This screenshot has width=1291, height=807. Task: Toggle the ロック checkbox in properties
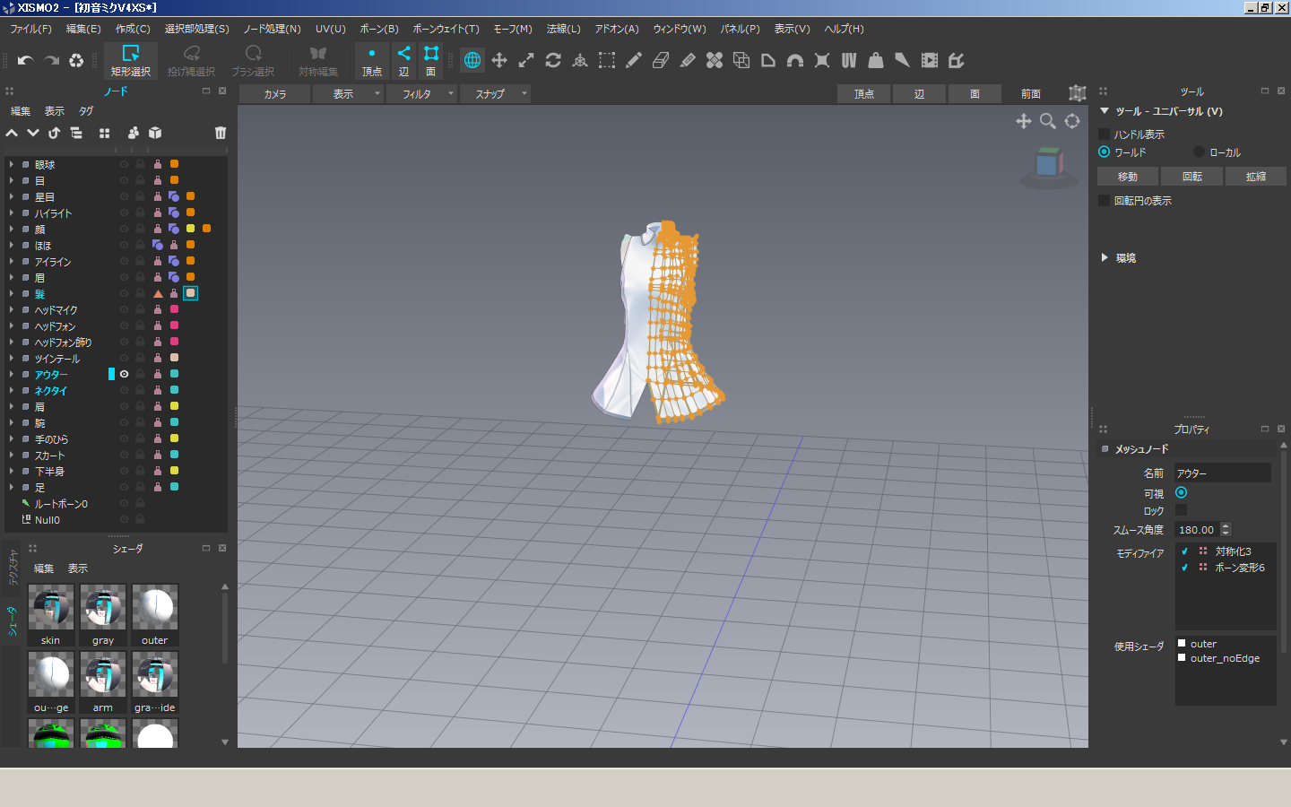(x=1181, y=510)
